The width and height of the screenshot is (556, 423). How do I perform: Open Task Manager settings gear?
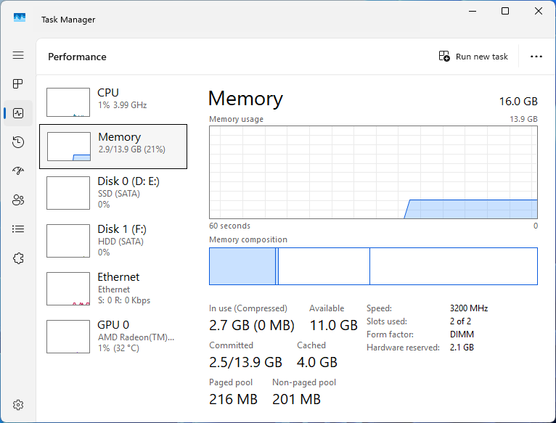point(18,405)
